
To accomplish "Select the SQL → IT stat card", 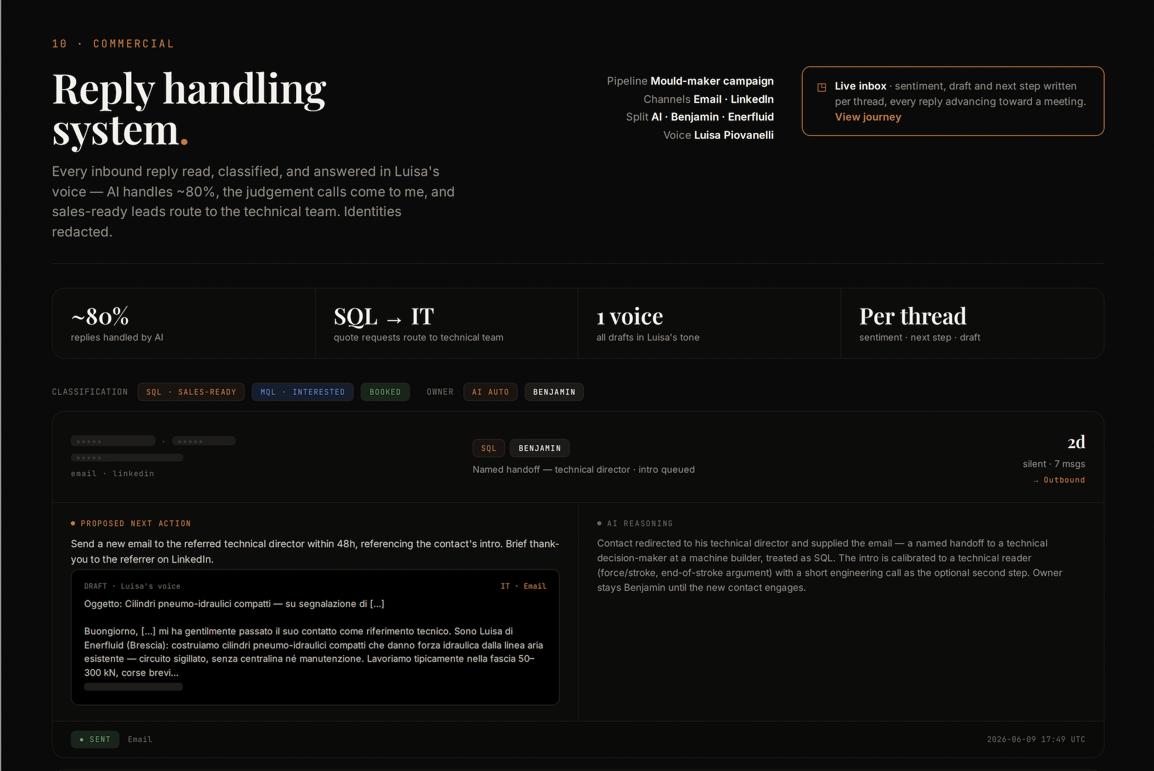I will tap(446, 323).
